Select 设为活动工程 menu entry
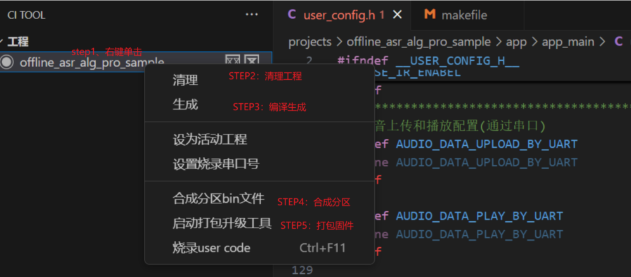 pos(210,139)
